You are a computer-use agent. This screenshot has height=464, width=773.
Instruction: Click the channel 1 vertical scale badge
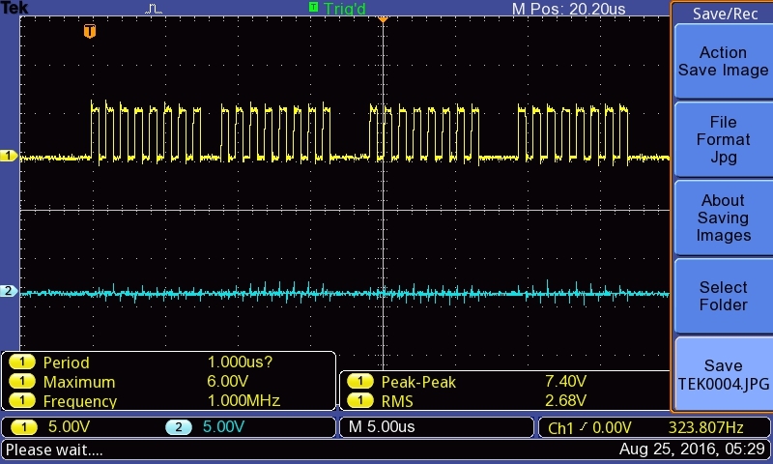click(23, 427)
